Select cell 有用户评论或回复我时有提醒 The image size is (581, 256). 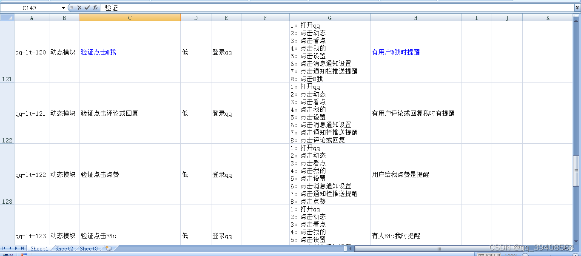[416, 114]
